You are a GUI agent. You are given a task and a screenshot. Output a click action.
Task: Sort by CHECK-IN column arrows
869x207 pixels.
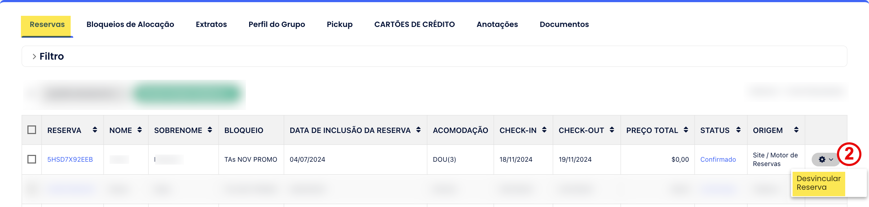coord(544,130)
